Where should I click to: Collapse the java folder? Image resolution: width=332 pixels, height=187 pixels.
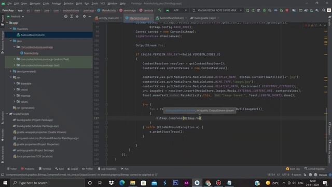pyautogui.click(x=11, y=41)
